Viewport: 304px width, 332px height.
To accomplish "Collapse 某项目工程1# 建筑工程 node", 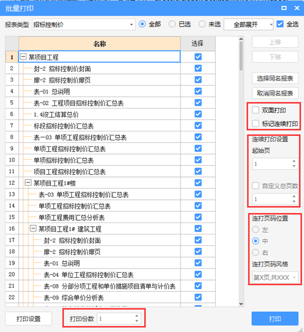I will (x=33, y=228).
